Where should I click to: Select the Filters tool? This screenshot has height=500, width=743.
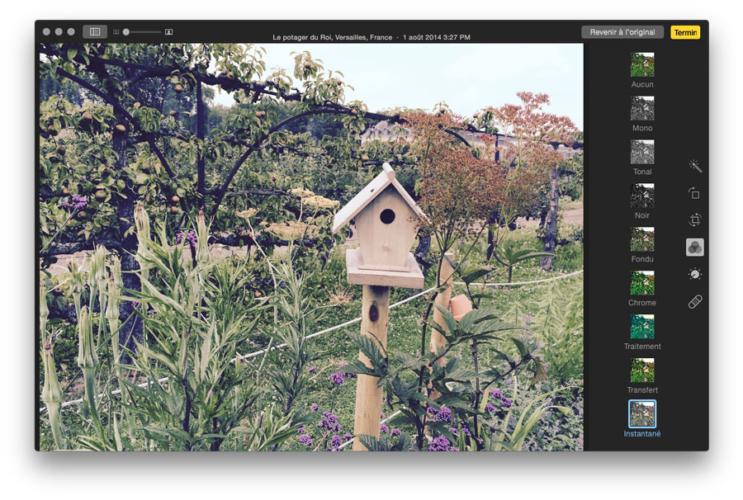[694, 248]
